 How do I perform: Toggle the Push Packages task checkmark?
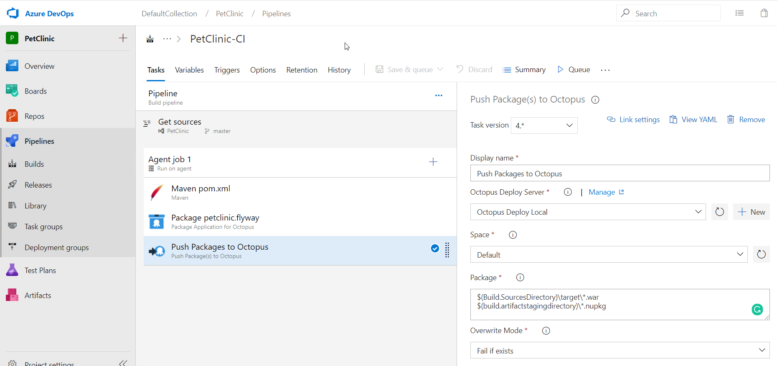(435, 248)
